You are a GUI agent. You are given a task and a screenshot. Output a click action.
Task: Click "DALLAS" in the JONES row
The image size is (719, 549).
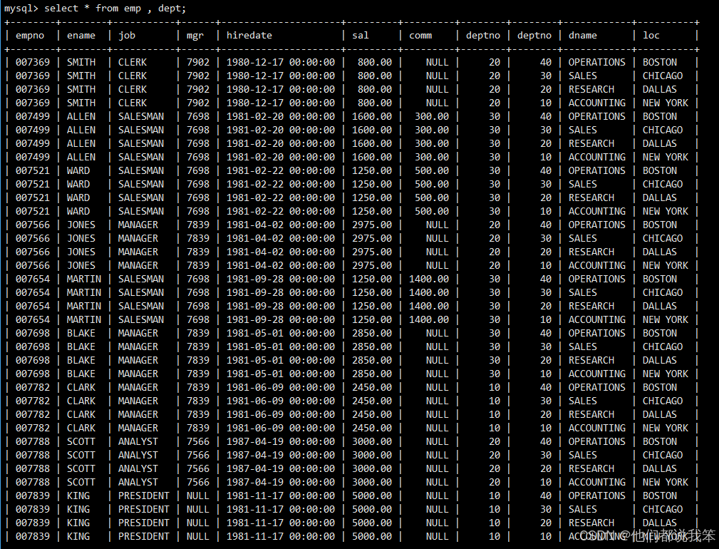click(x=660, y=252)
